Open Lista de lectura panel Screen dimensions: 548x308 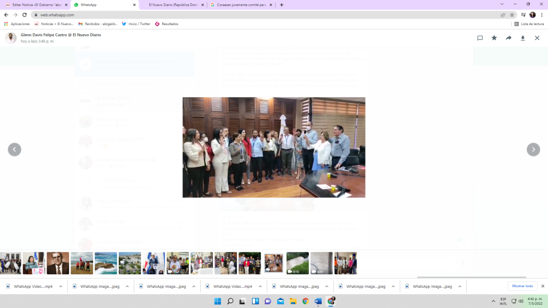pos(529,24)
